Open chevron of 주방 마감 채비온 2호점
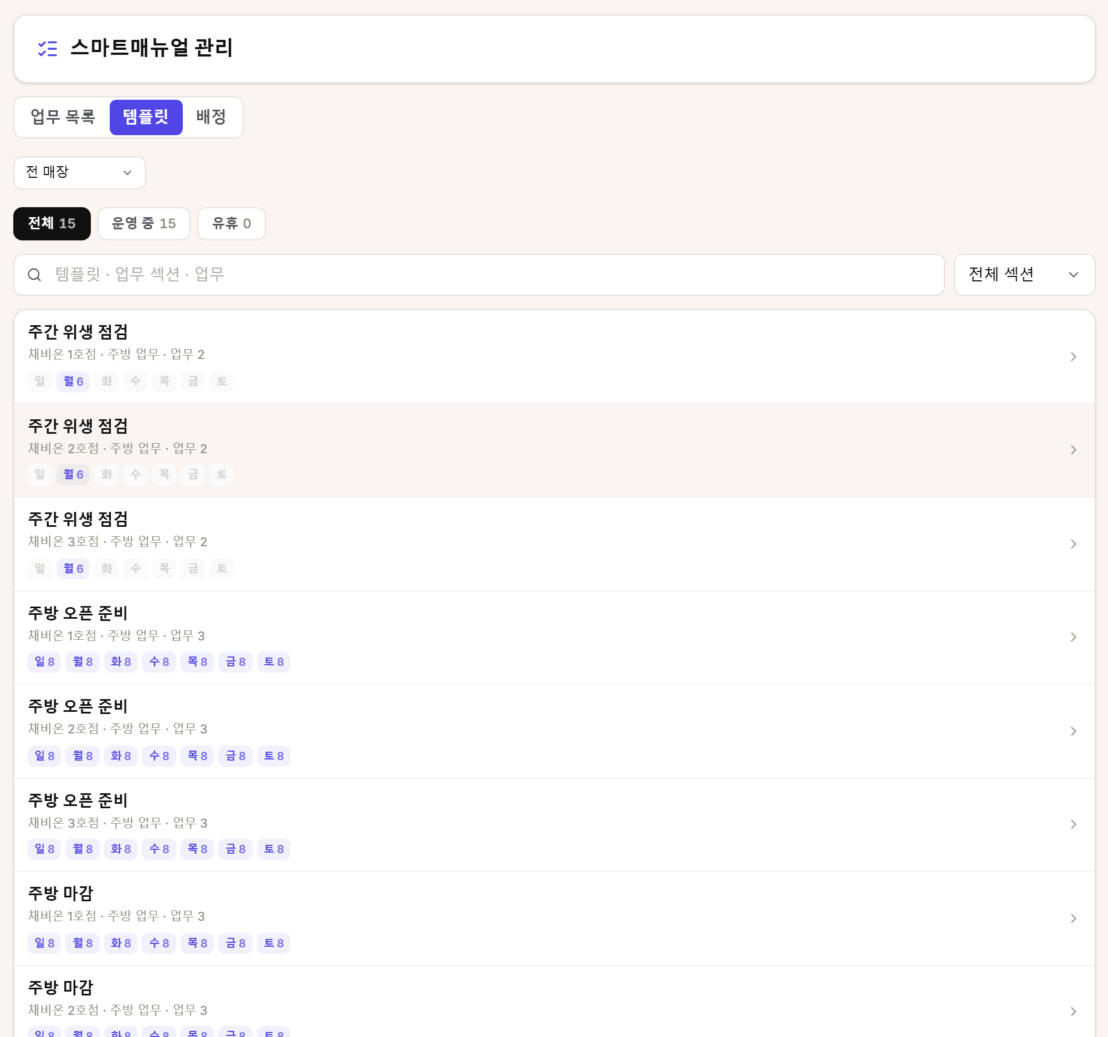This screenshot has width=1108, height=1037. (x=1073, y=1012)
